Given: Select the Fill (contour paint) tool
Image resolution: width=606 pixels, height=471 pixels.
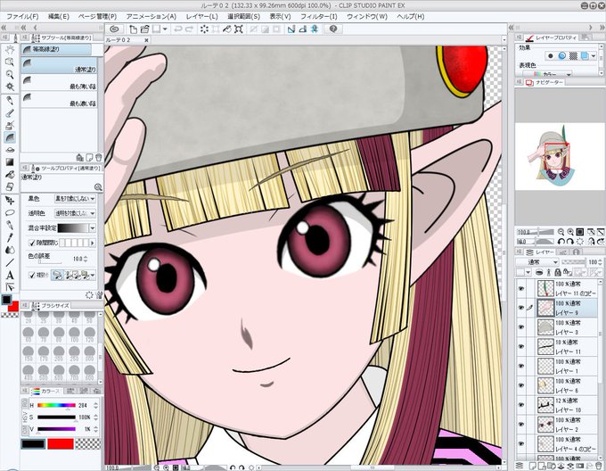Looking at the screenshot, I should 10,137.
